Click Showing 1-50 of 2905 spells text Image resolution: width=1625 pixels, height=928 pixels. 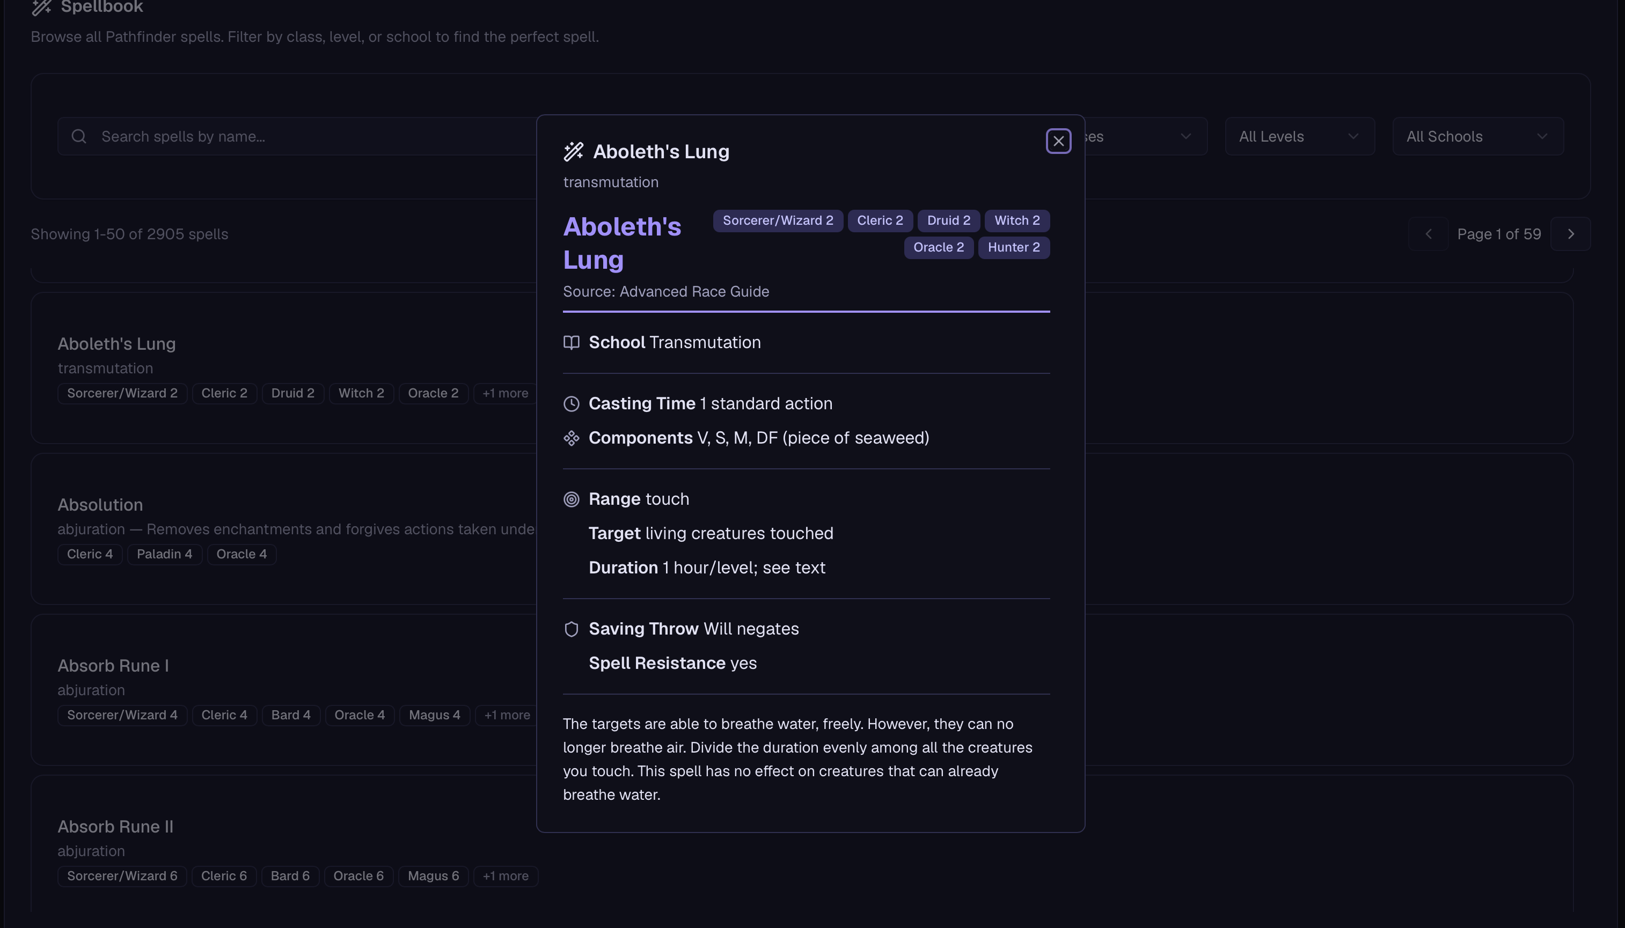point(129,234)
